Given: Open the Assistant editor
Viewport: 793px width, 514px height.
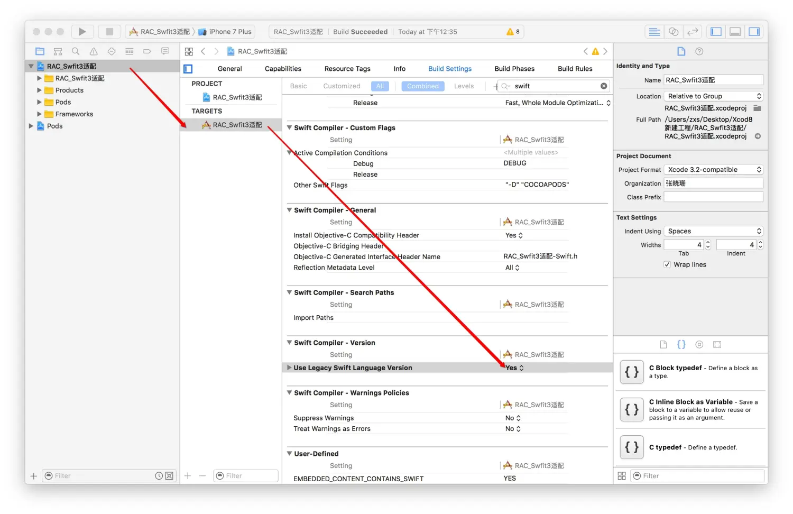Looking at the screenshot, I should click(674, 32).
